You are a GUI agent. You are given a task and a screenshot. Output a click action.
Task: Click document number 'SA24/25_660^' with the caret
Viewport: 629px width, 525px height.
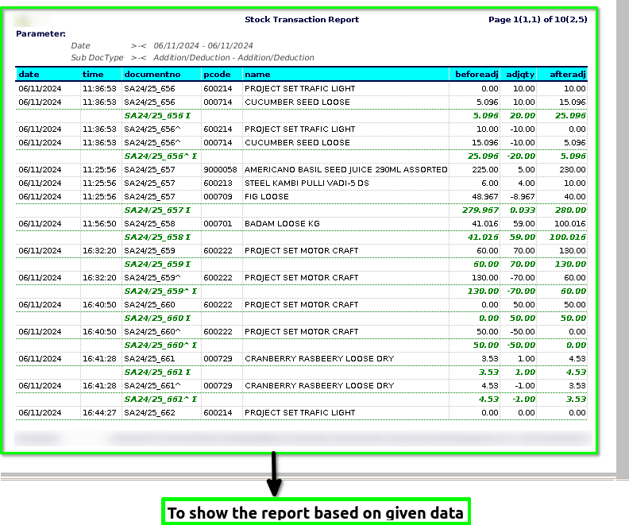pyautogui.click(x=152, y=332)
